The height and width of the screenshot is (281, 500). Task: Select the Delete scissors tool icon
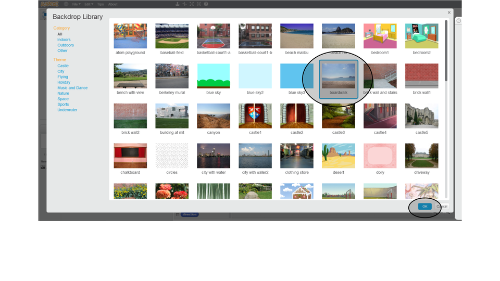pos(185,4)
